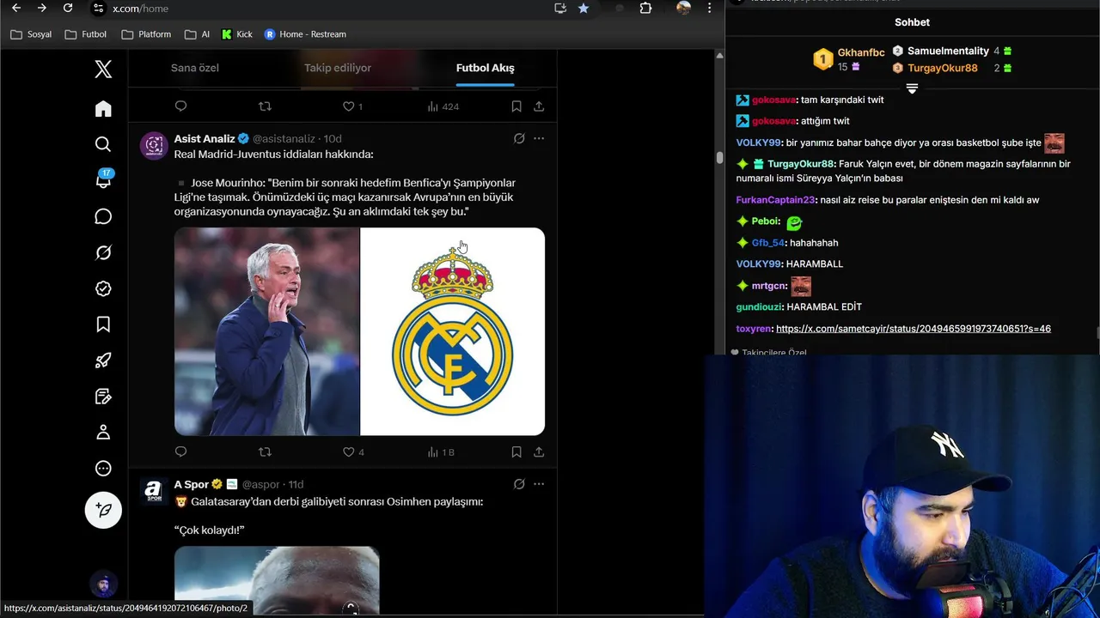
Task: Open toxyren's x.com status link in chat
Action: click(914, 329)
